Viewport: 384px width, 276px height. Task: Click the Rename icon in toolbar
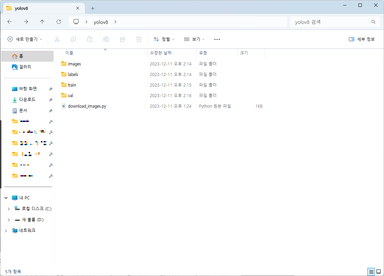(106, 39)
